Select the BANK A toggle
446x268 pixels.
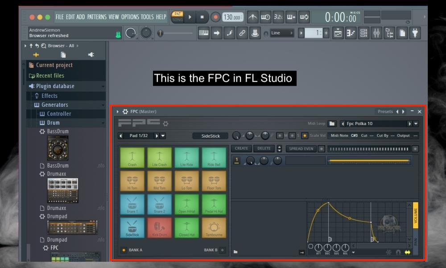[124, 250]
